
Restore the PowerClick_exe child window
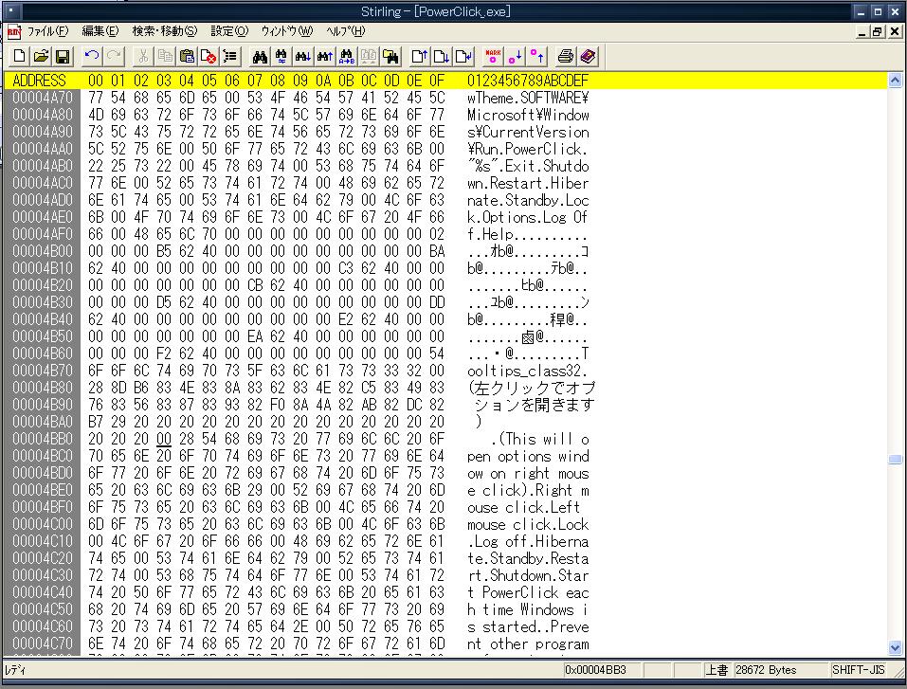pyautogui.click(x=877, y=32)
